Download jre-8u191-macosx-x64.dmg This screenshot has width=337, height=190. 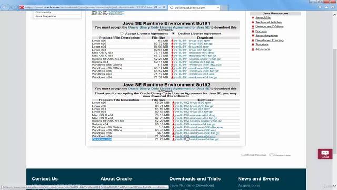click(x=194, y=53)
